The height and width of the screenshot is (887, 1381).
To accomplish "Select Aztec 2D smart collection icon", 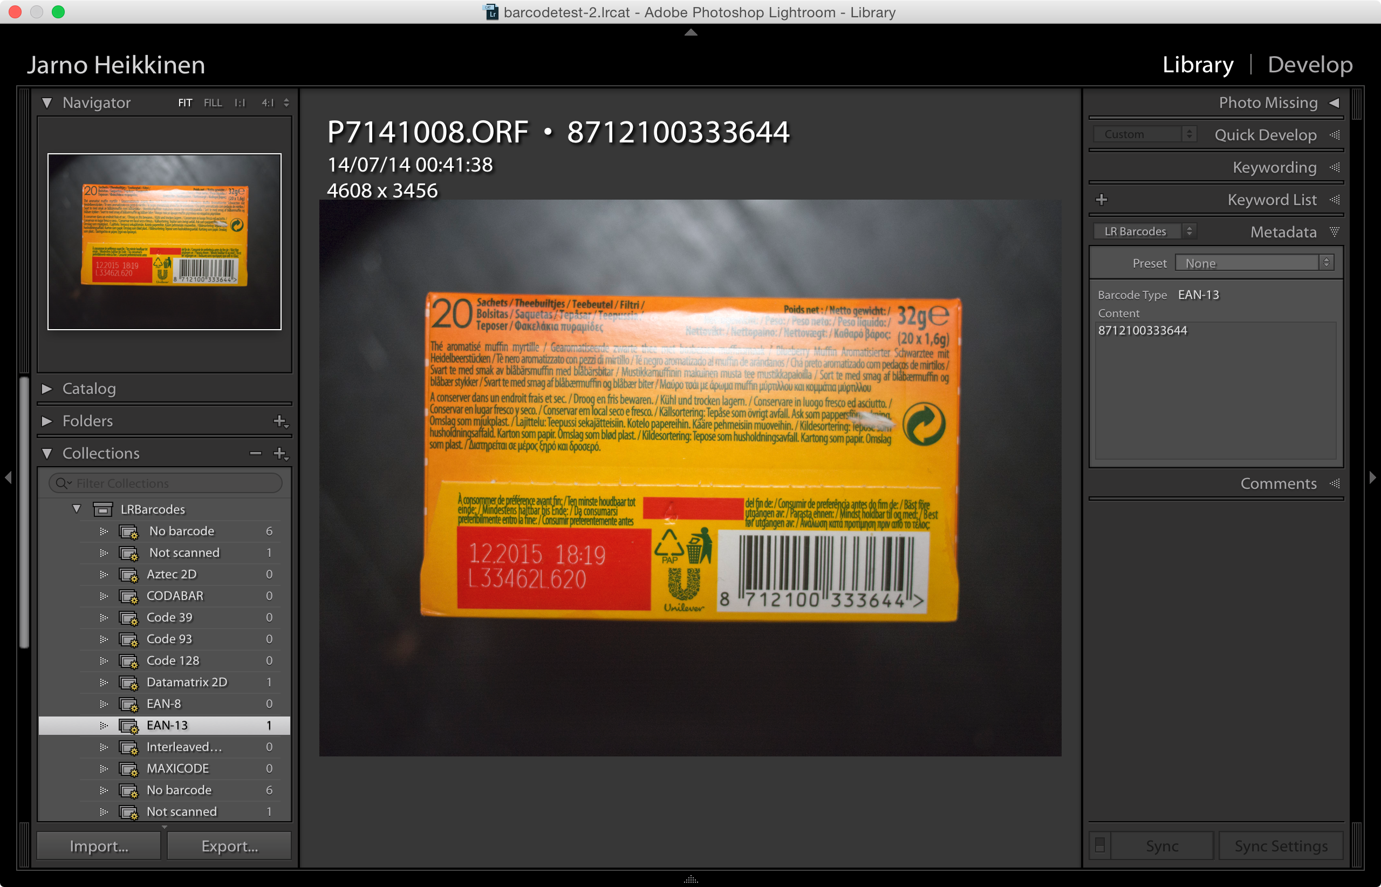I will click(128, 575).
